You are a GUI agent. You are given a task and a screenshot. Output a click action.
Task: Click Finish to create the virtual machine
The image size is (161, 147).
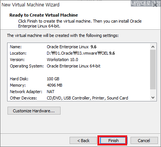click(x=113, y=140)
